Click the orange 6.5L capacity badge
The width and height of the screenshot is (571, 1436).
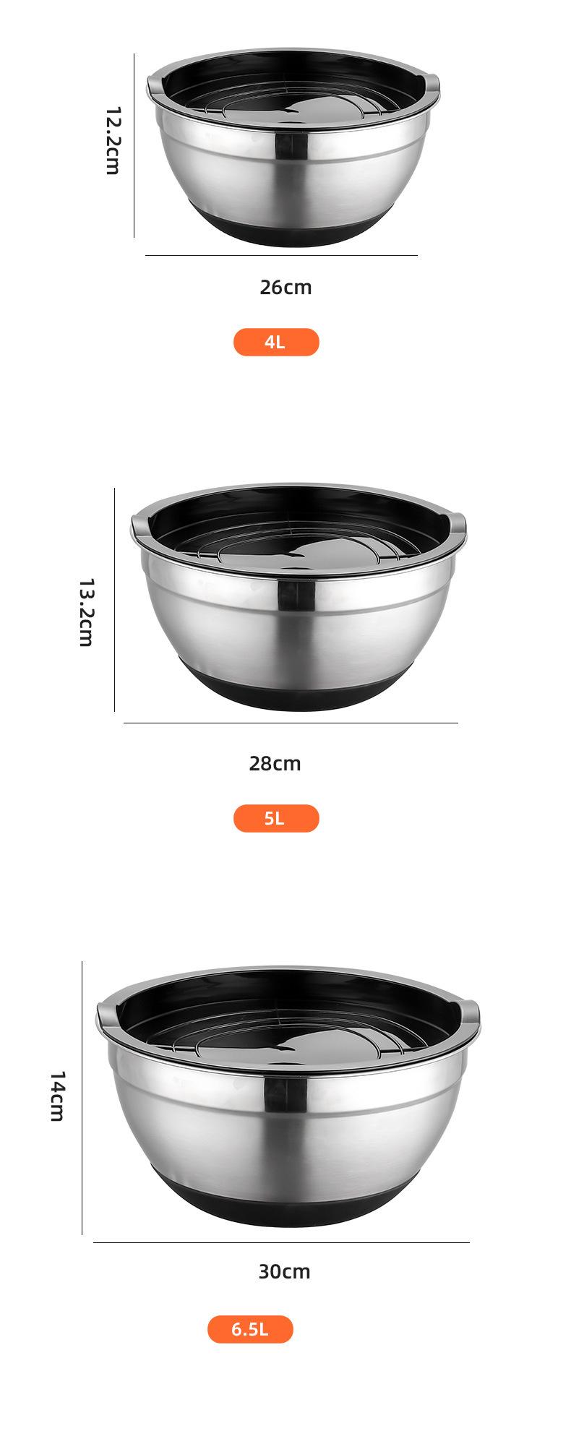(x=250, y=1329)
